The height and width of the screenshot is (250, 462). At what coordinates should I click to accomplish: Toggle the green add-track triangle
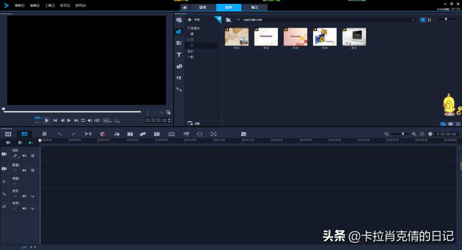click(30, 142)
